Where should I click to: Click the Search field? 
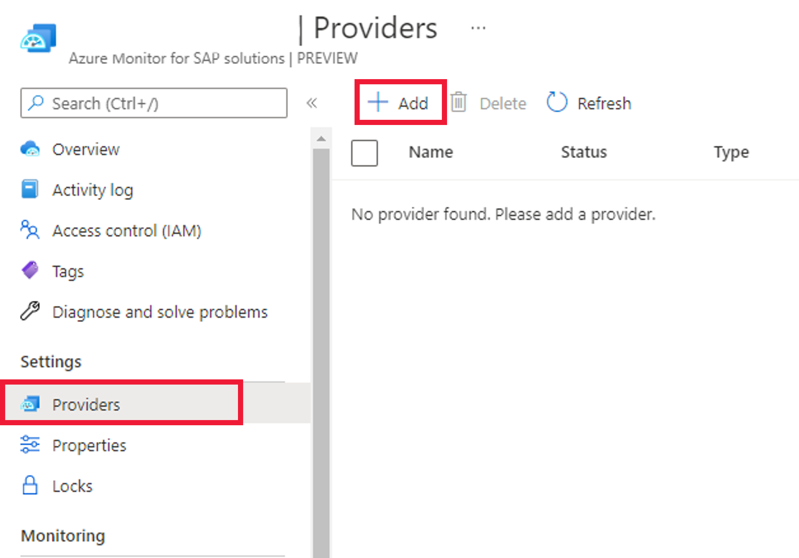(154, 103)
